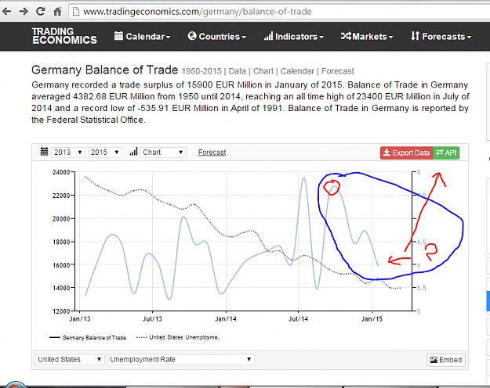Click the Trading Economics logo
The image size is (490, 388).
(x=64, y=36)
